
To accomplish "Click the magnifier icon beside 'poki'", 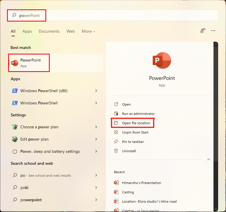I will tap(15, 188).
